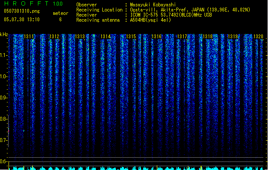The width and height of the screenshot is (268, 170).
Task: Select the filename 0507301310.png
Action: [x=22, y=11]
